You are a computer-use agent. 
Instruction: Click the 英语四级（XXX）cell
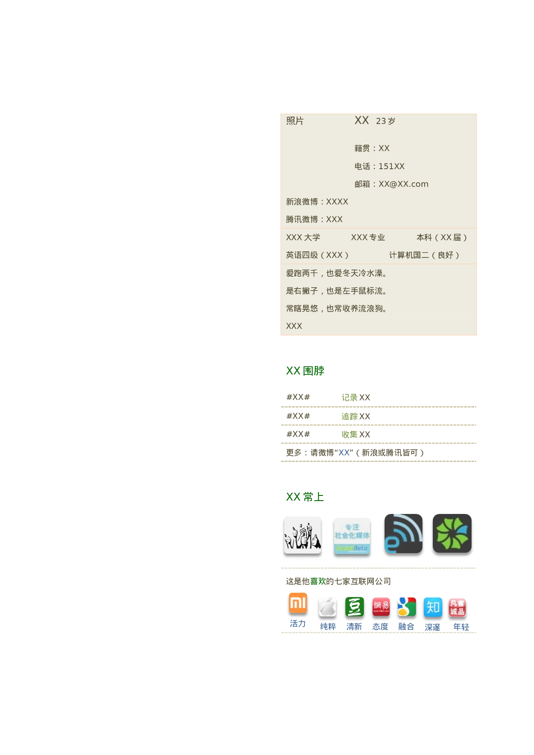(x=318, y=255)
